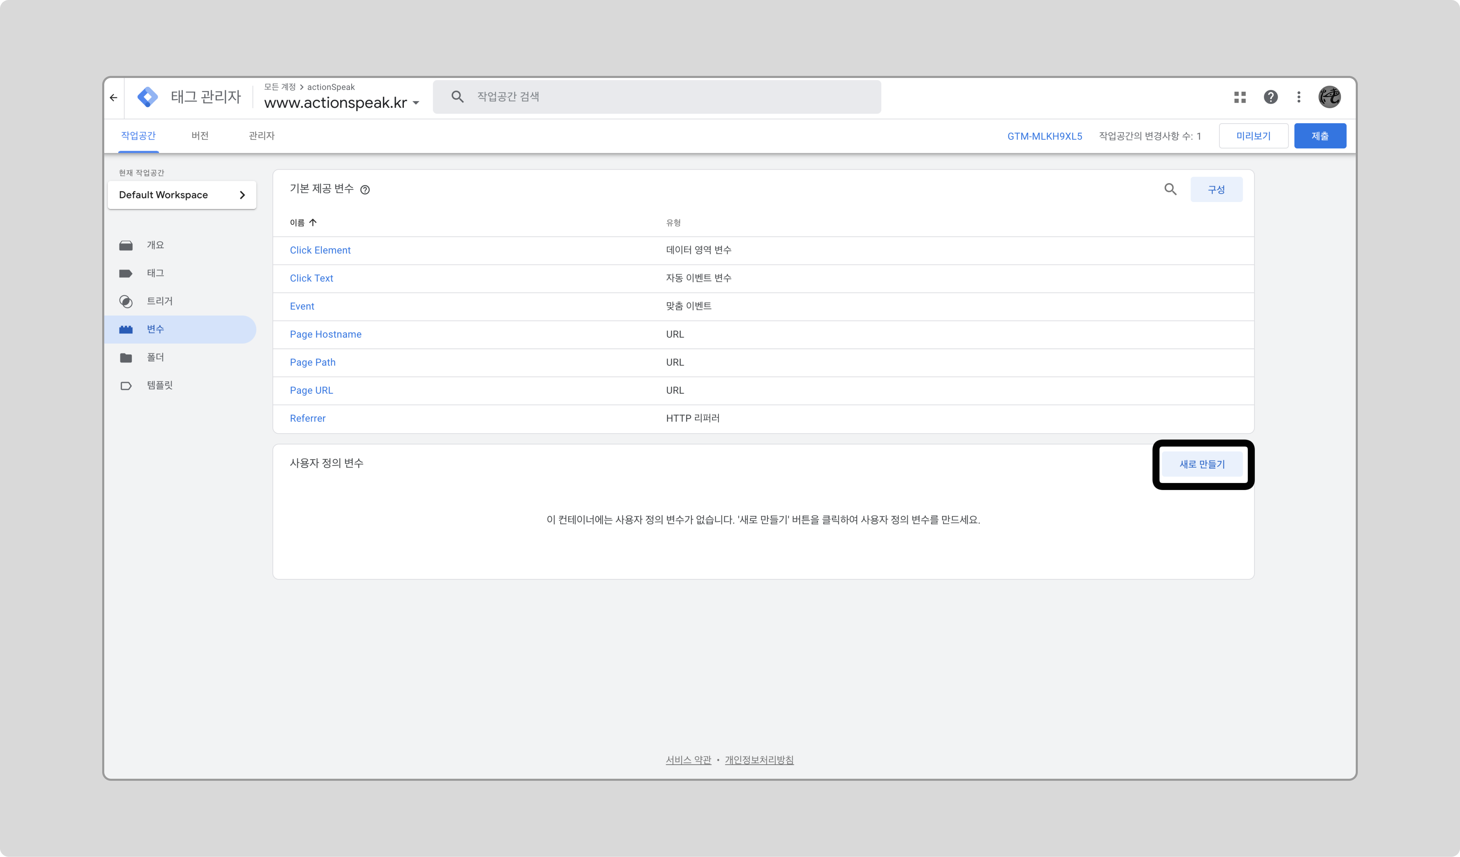Open the 서비스 약관 footer link

coord(688,760)
